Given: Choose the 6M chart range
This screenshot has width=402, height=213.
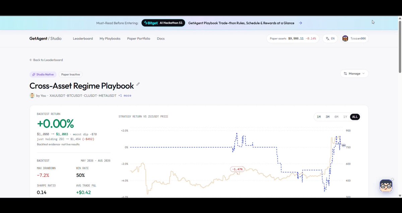Looking at the screenshot, I should coord(336,117).
